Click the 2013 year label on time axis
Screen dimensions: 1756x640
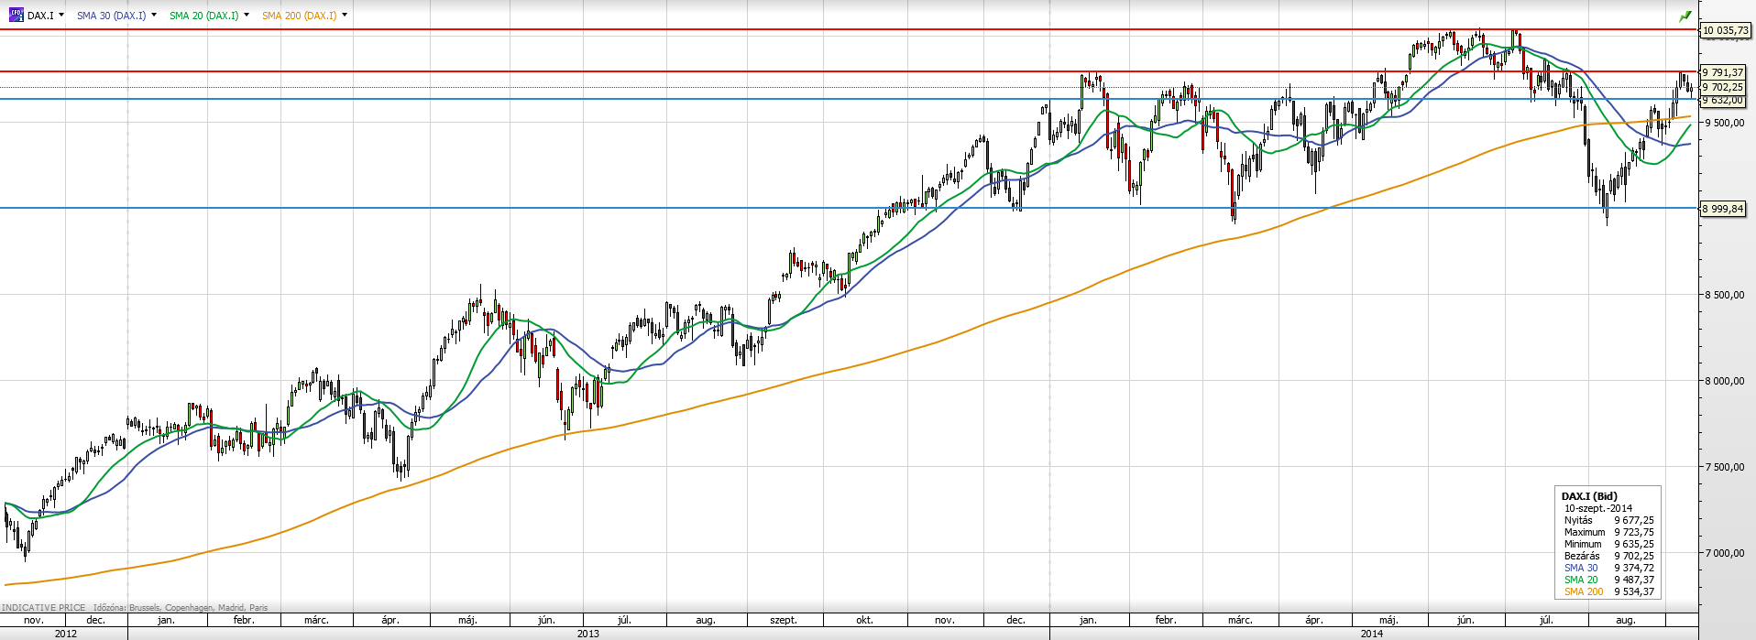coord(588,634)
